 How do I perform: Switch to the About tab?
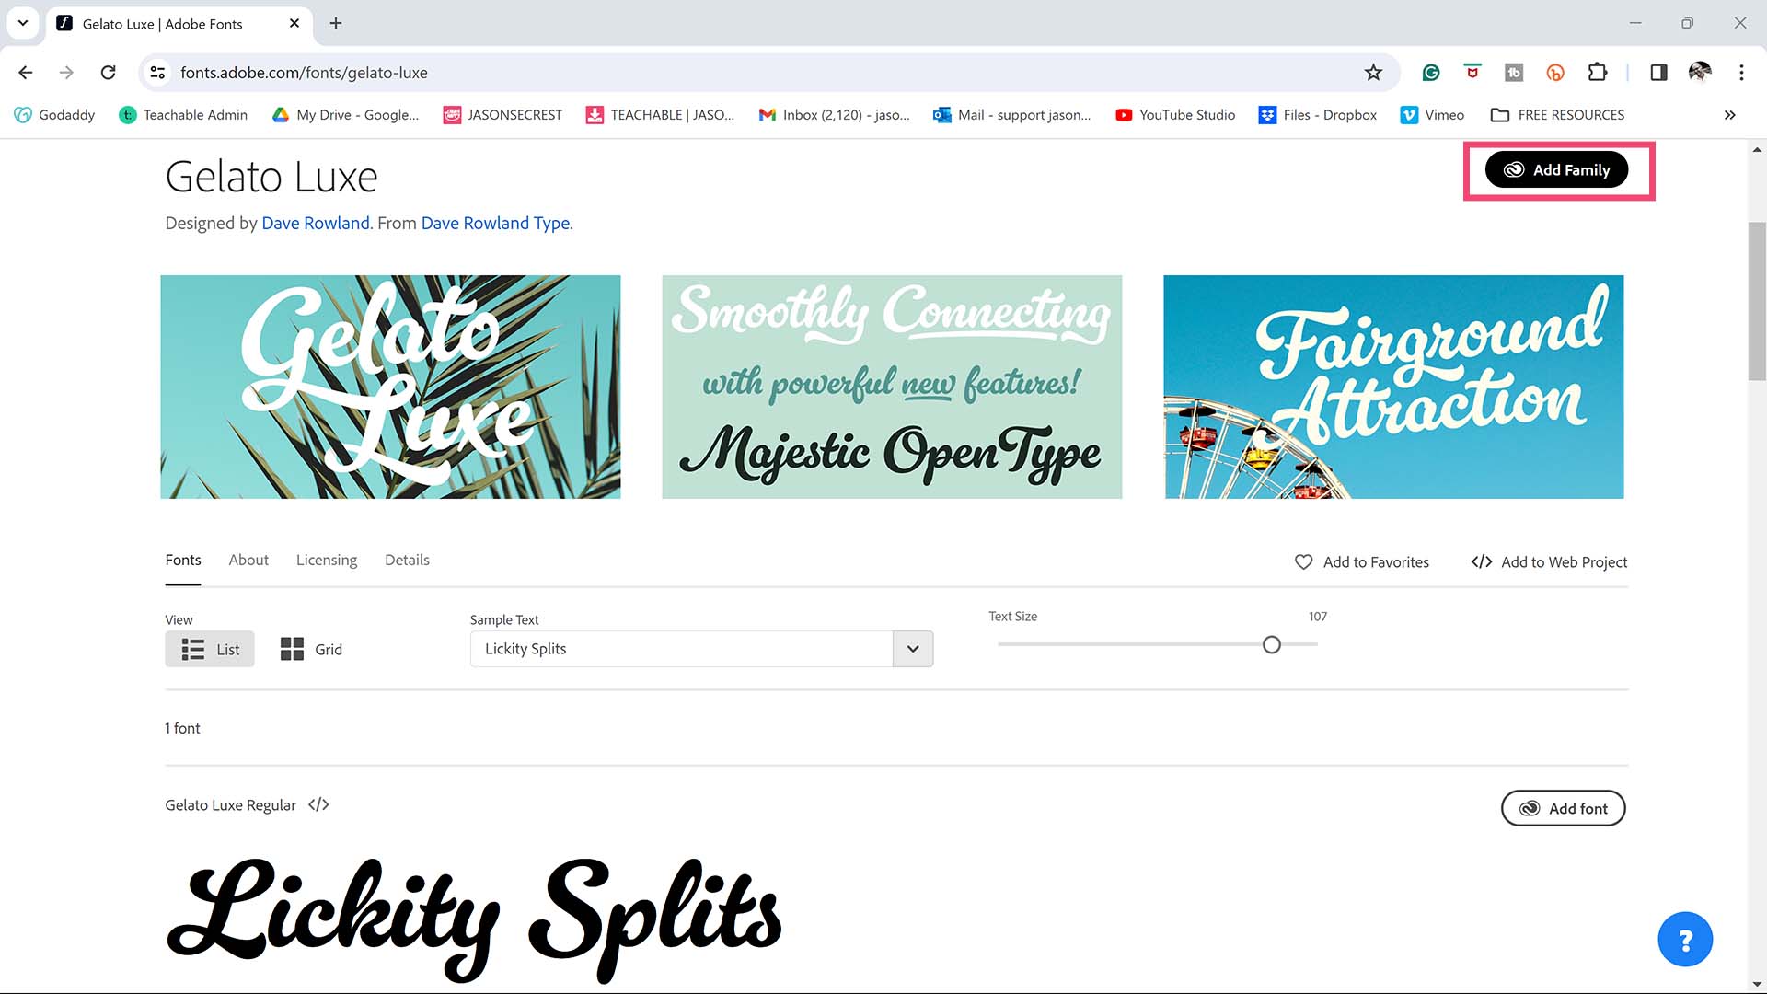click(x=248, y=560)
